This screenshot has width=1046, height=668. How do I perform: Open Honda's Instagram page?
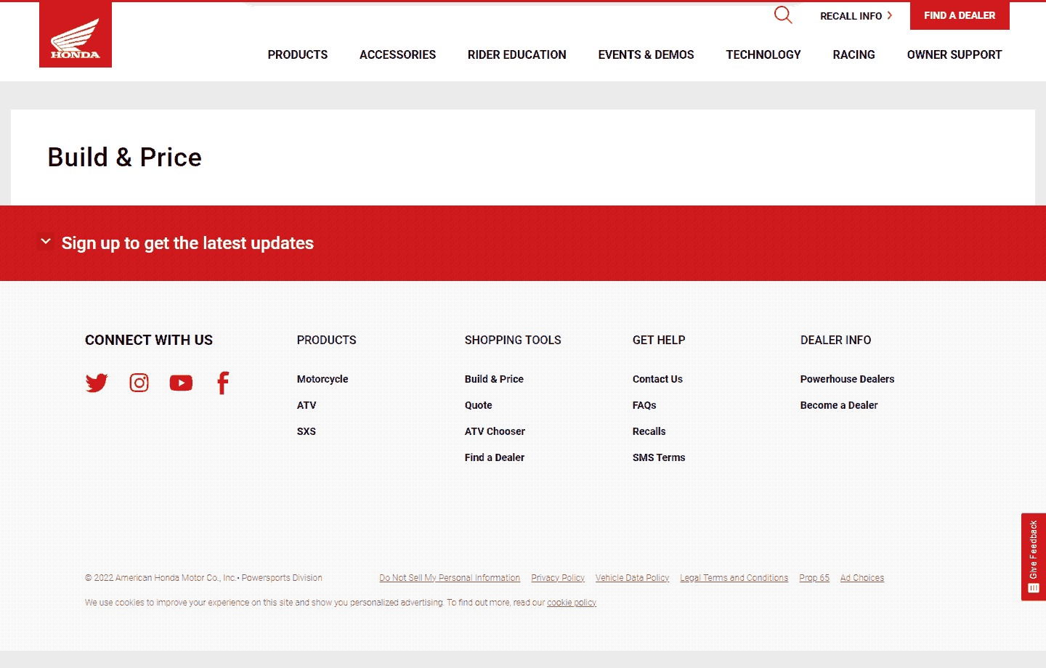139,383
